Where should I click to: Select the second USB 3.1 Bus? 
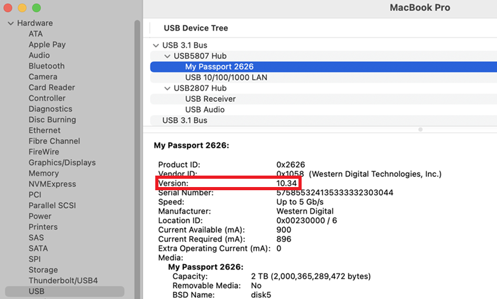185,120
